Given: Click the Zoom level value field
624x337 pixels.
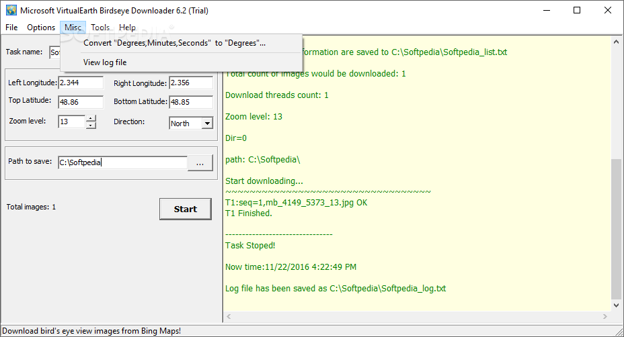Looking at the screenshot, I should 72,122.
